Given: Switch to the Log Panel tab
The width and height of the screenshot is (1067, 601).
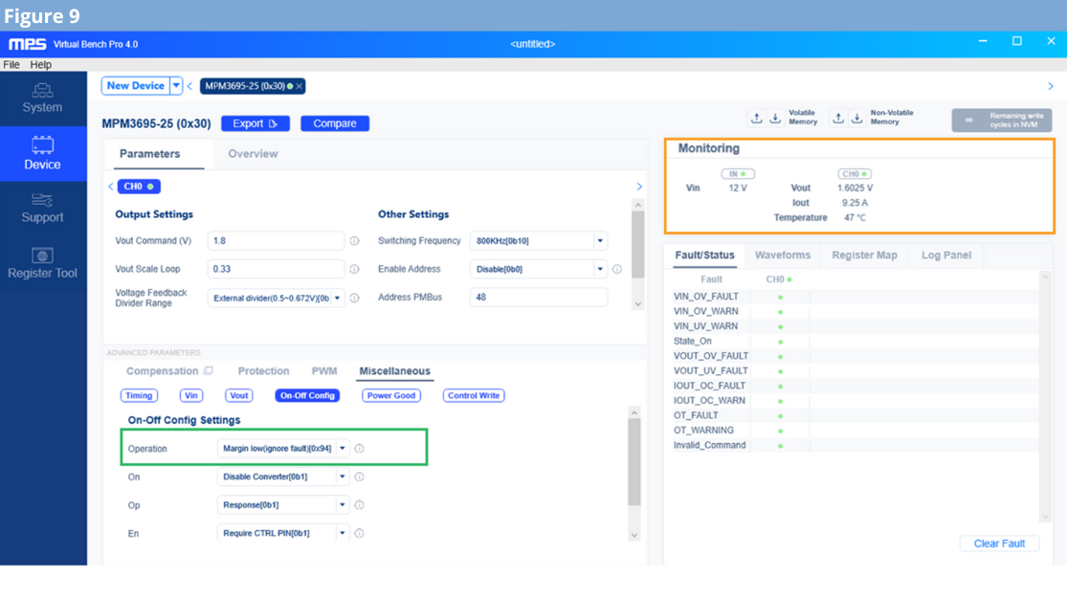Looking at the screenshot, I should (x=946, y=256).
